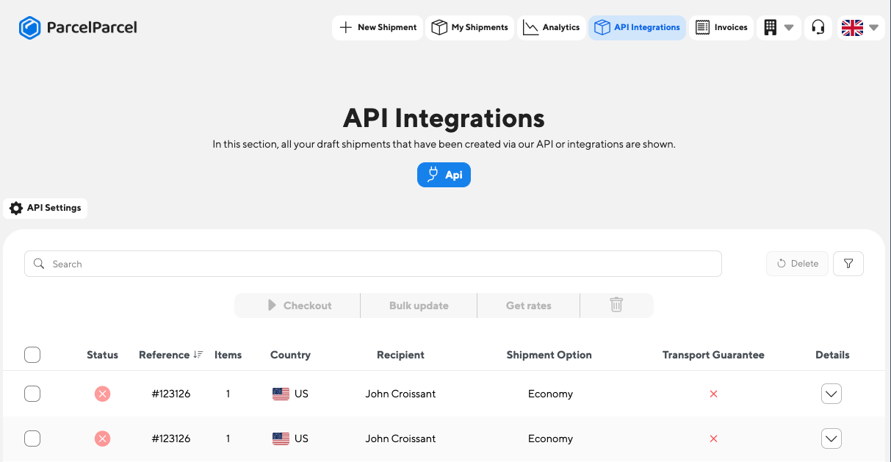
Task: Click the magnifying glass search icon
Action: tap(39, 264)
